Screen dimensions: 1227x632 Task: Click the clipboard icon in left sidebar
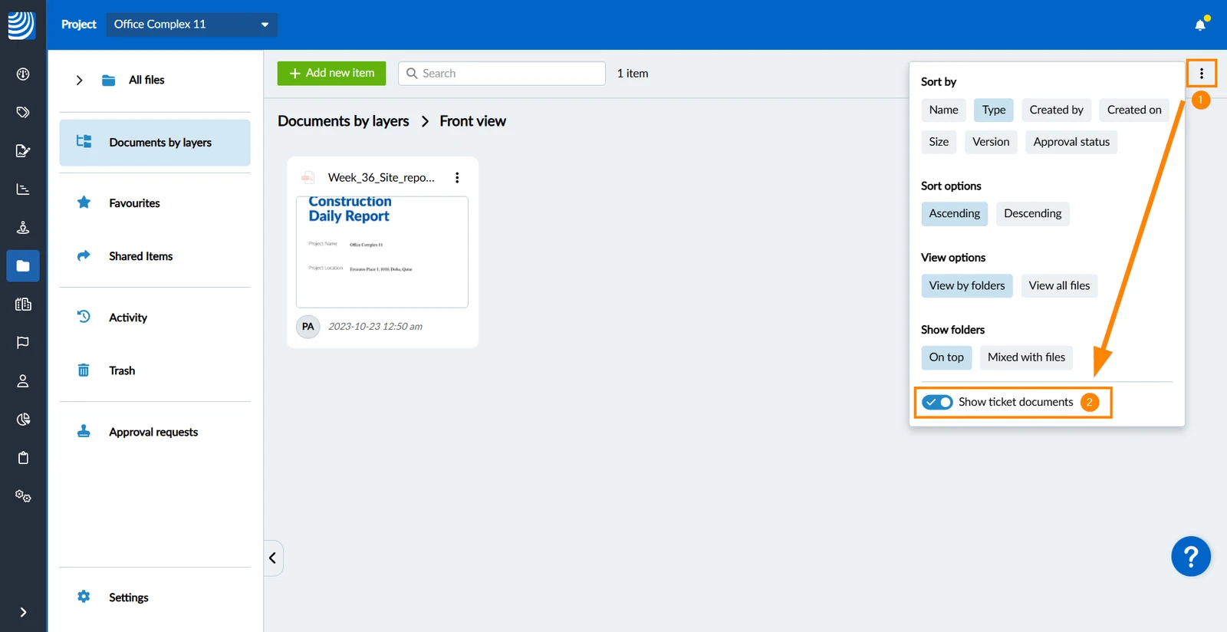click(23, 458)
